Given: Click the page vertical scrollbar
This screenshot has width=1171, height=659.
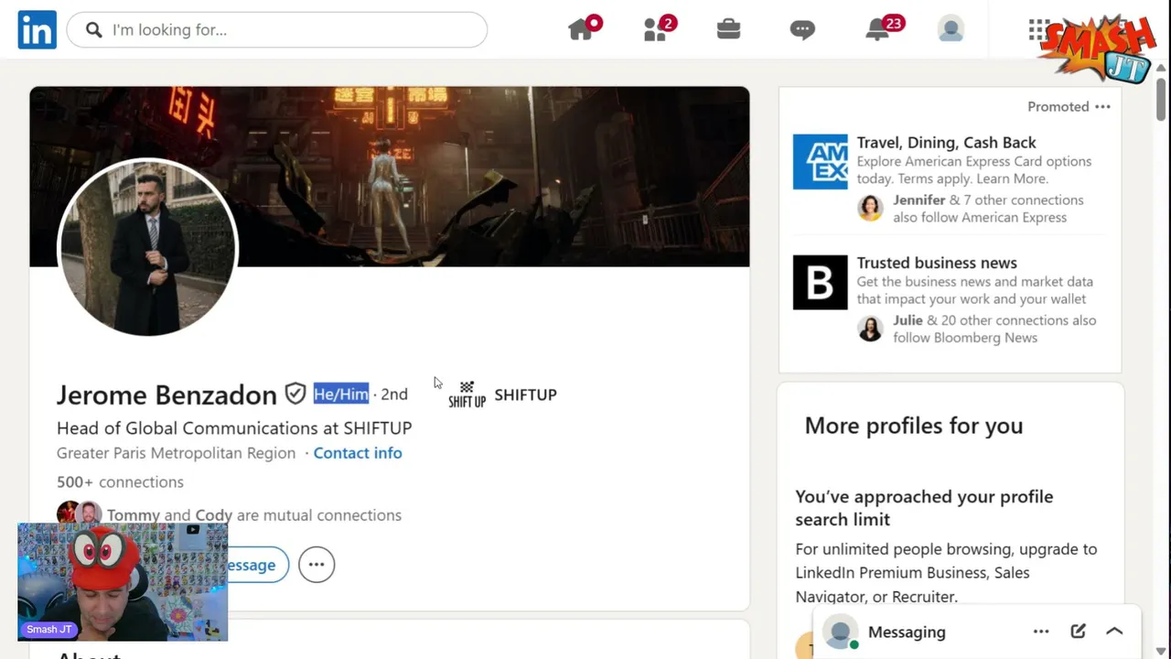Looking at the screenshot, I should pyautogui.click(x=1161, y=101).
